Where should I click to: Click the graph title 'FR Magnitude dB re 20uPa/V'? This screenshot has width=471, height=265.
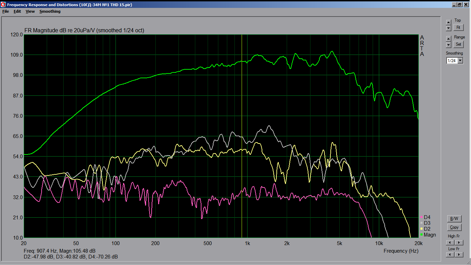coord(60,31)
